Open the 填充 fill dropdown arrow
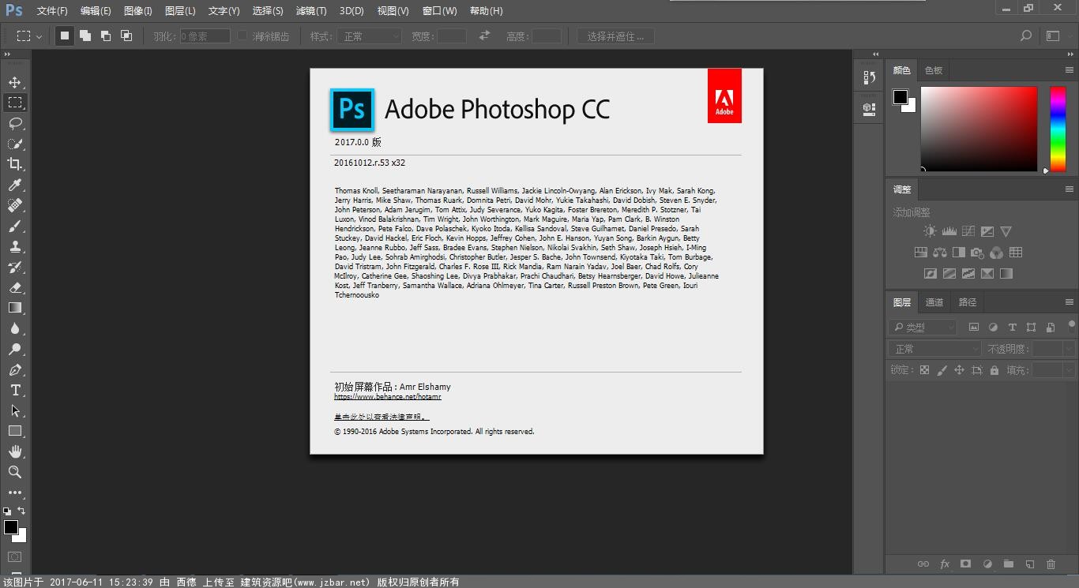Screen dimensions: 1079x588 [1069, 369]
